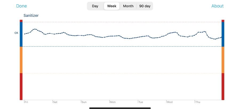Click the Tue marker on time axis
Image resolution: width=240 pixels, height=111 pixels.
click(141, 102)
